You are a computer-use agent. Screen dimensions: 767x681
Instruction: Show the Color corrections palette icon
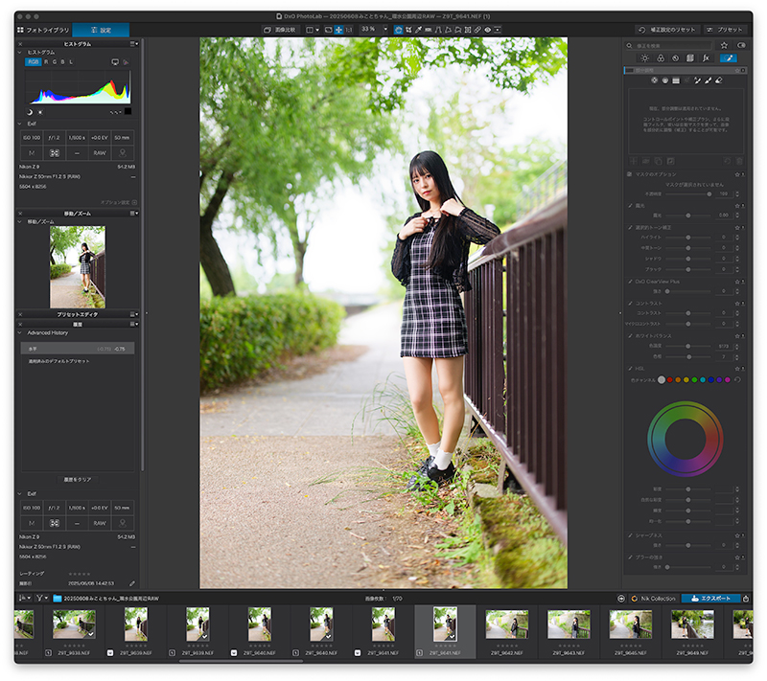click(x=661, y=58)
